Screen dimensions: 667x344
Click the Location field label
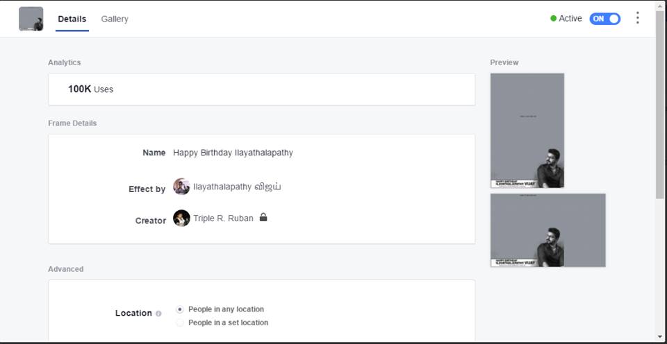point(133,313)
